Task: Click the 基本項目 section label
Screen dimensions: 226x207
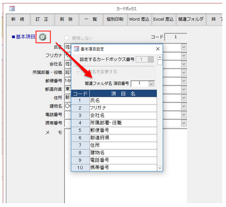Action: point(24,37)
